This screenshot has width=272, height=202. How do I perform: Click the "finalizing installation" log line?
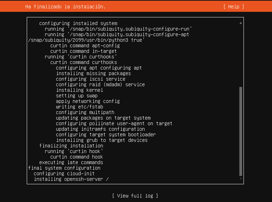[x=71, y=146]
